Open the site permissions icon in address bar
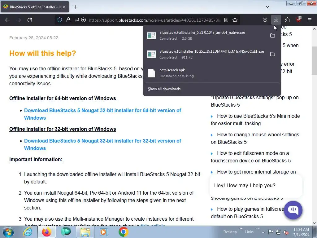 coord(77,20)
